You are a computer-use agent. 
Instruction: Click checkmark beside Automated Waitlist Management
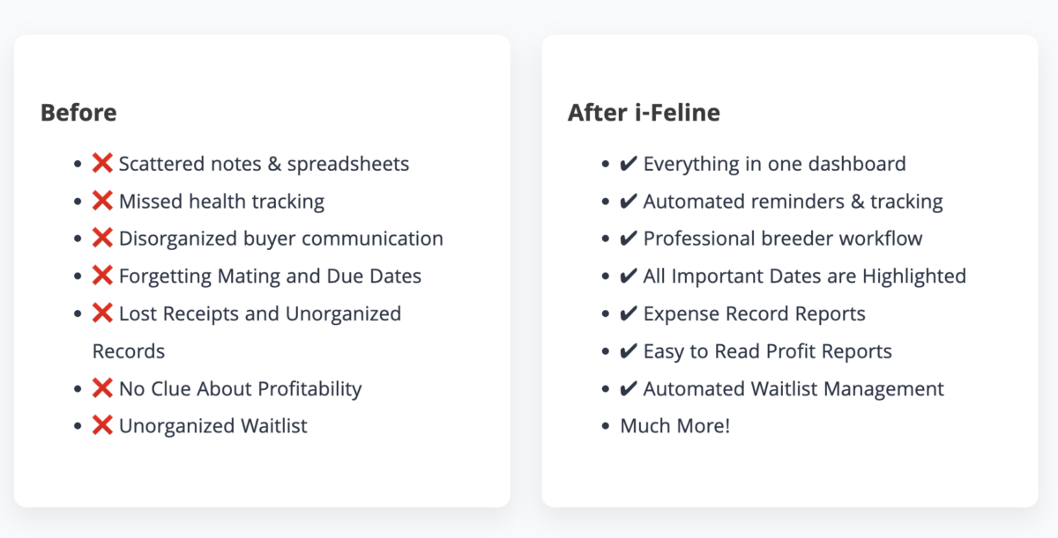629,388
